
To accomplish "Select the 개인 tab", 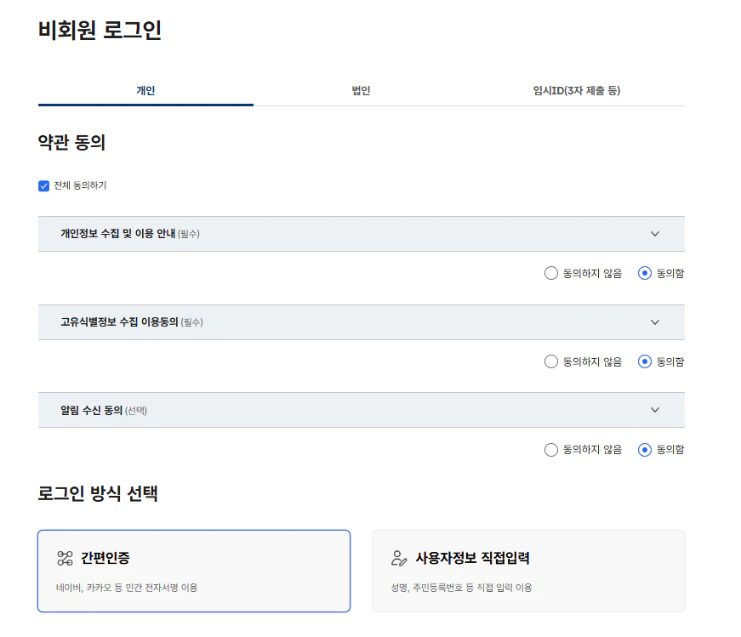I will (145, 90).
